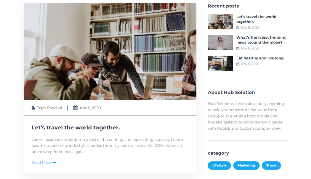Click author name Tejas Panchal

[50, 108]
